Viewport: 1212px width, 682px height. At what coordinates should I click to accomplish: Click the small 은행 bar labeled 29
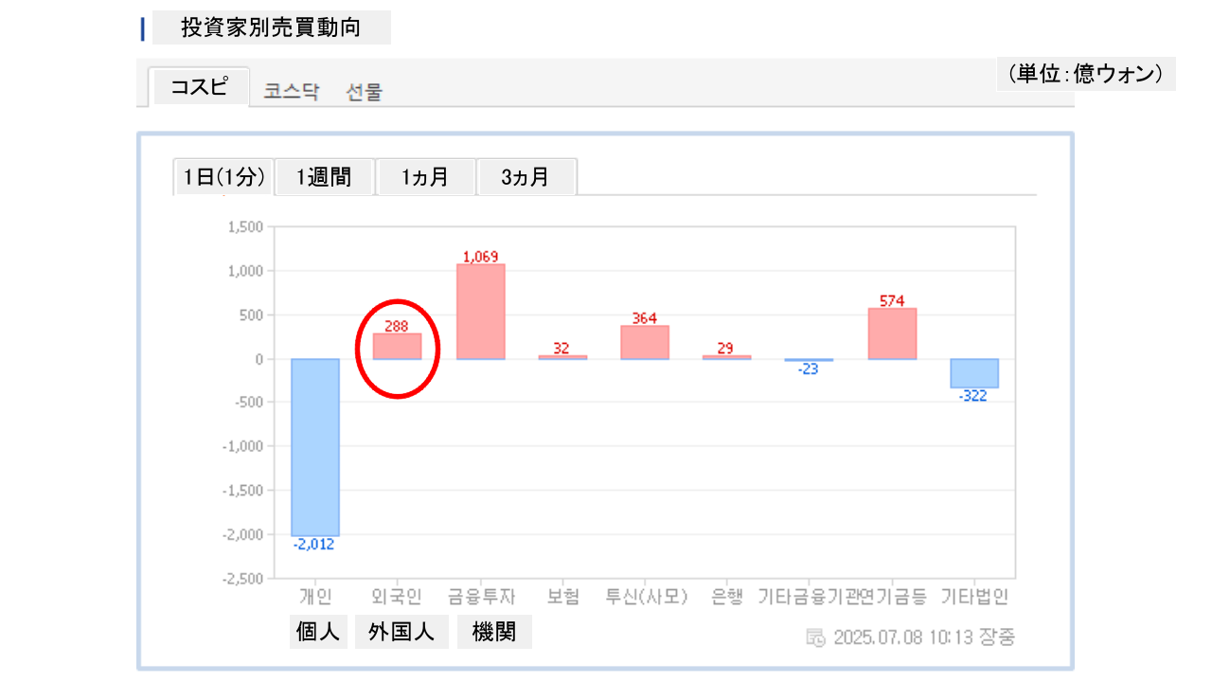(726, 357)
